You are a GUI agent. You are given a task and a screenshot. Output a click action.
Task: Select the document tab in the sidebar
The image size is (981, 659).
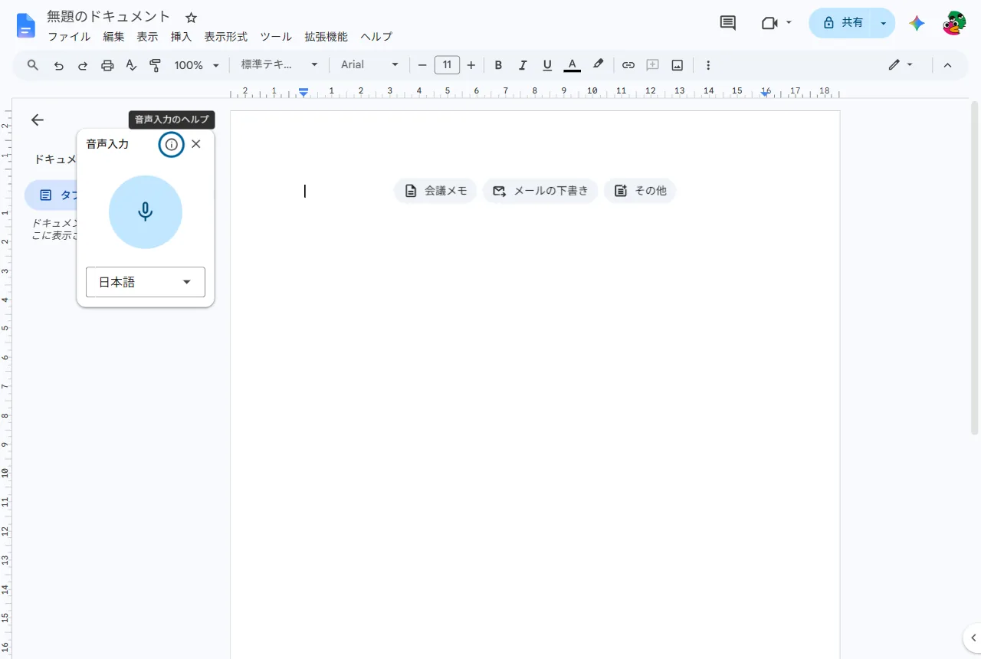click(x=52, y=195)
